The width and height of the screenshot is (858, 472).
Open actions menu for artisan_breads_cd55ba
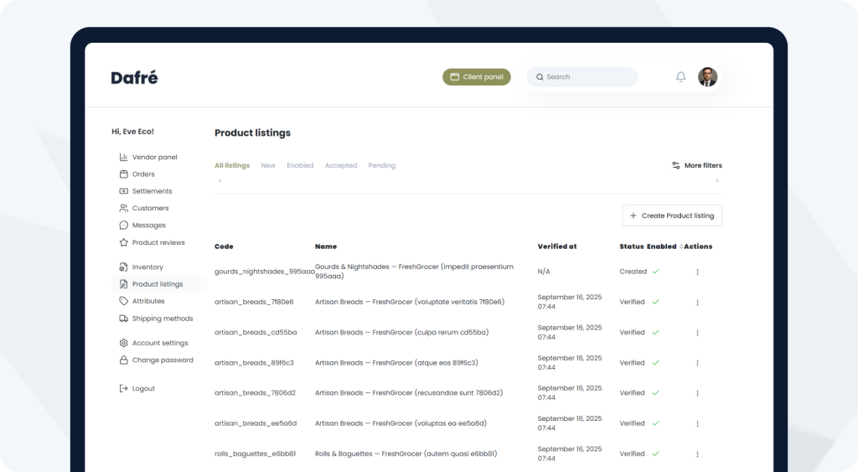[697, 333]
